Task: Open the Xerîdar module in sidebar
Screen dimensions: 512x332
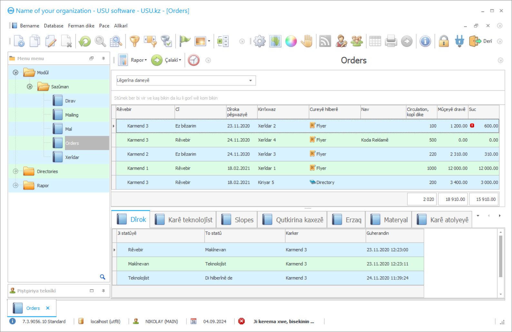Action: pos(72,157)
